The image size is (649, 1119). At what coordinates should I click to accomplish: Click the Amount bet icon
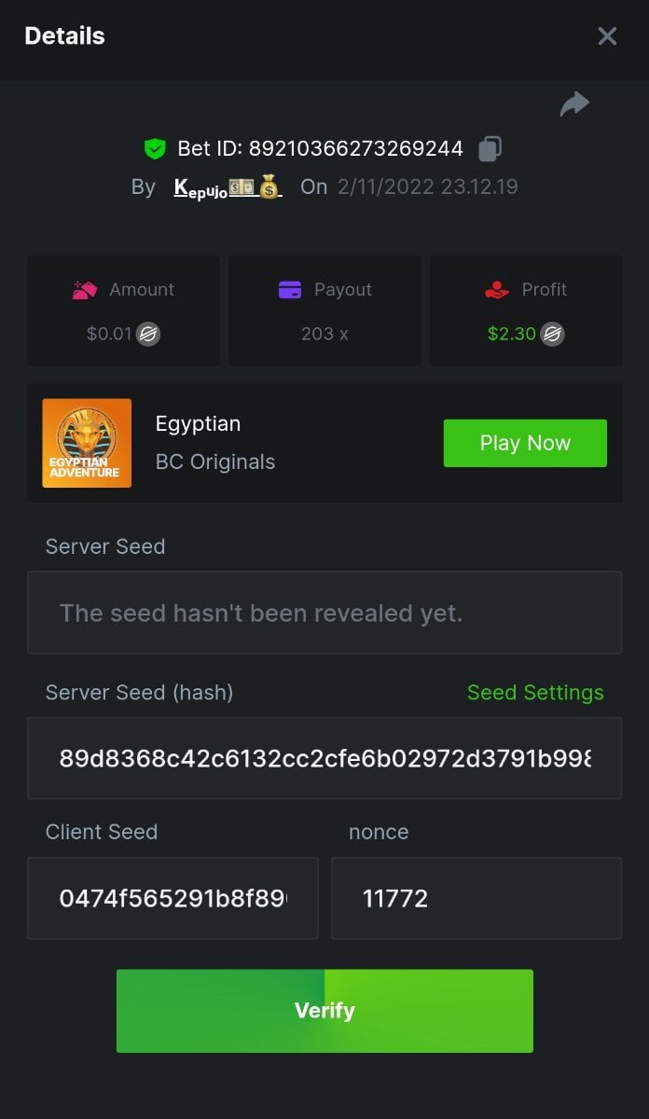coord(85,290)
